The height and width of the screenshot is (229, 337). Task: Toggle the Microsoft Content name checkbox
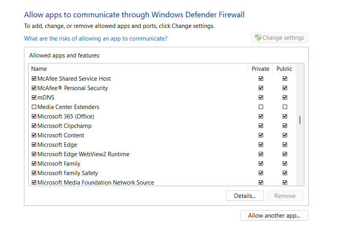click(x=34, y=135)
